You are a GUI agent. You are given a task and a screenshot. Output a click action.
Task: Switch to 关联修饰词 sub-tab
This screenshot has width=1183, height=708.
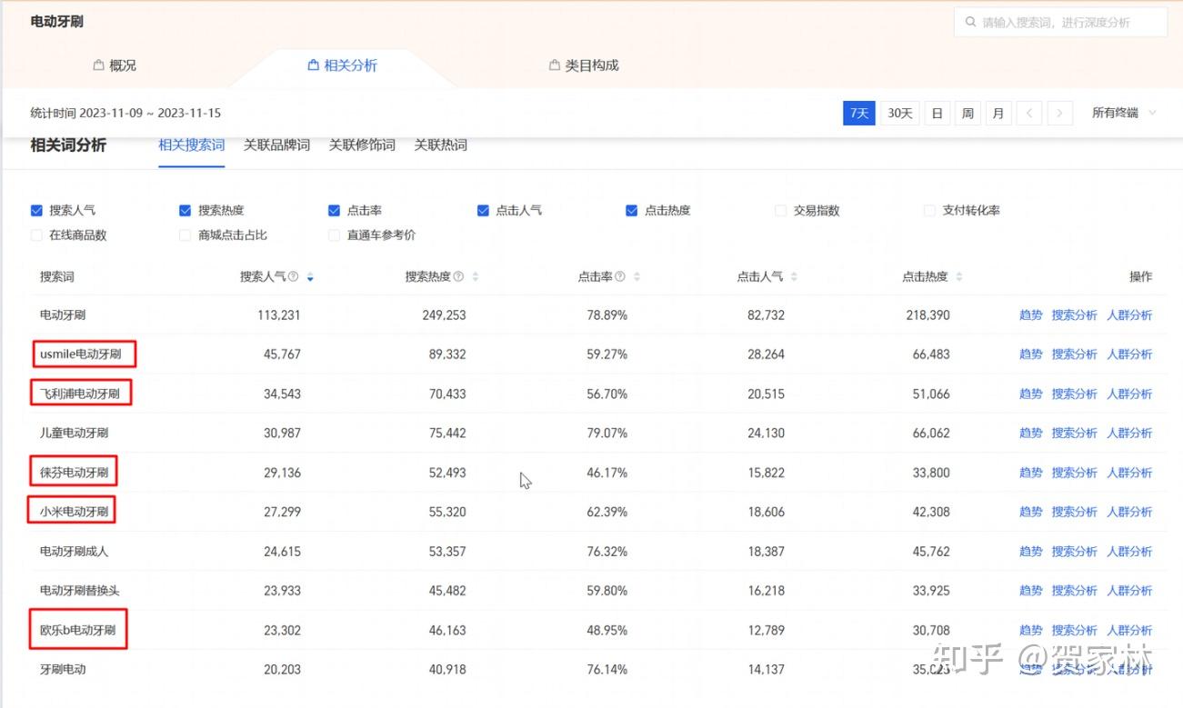362,145
